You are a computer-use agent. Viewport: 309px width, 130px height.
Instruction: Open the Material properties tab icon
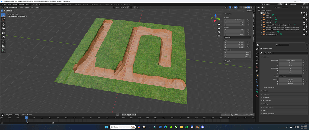coord(257,96)
